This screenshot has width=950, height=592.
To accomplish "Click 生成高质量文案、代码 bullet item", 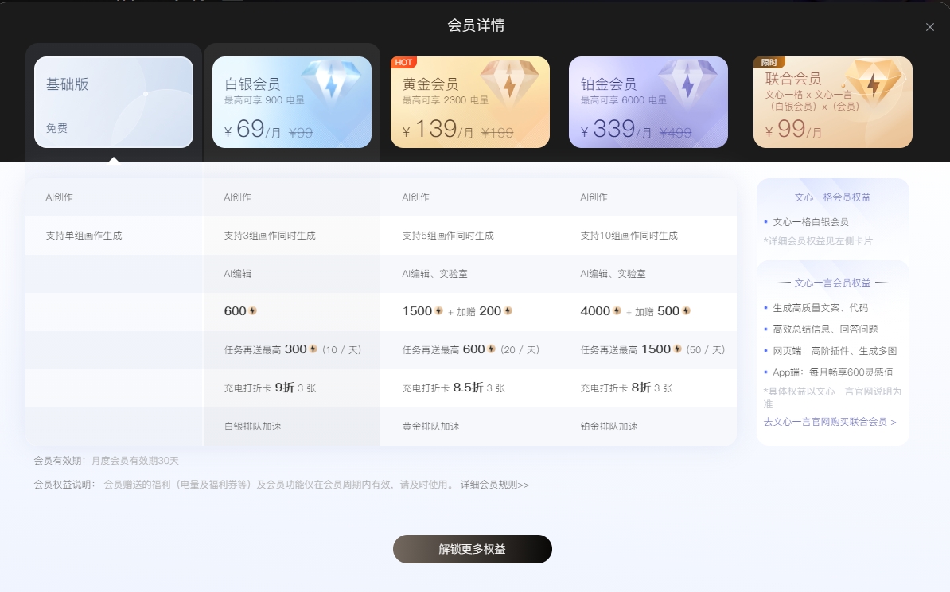I will coord(820,308).
